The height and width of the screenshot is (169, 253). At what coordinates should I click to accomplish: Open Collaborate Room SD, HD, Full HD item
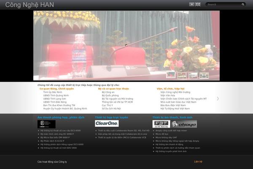tap(124, 131)
